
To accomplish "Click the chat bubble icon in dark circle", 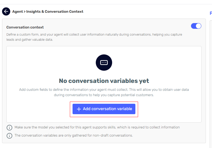I will pos(104,63).
